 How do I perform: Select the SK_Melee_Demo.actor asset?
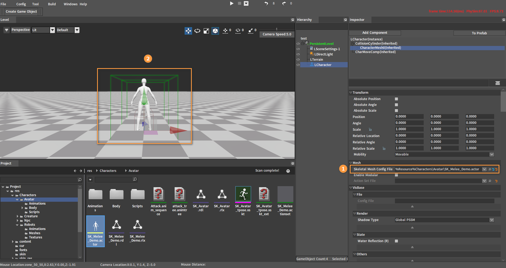point(96,231)
